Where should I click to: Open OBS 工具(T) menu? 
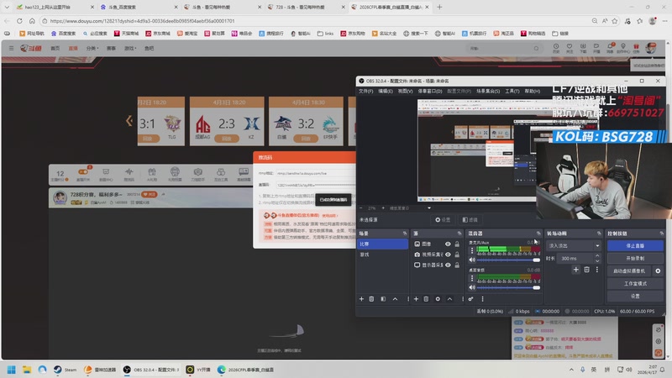512,91
